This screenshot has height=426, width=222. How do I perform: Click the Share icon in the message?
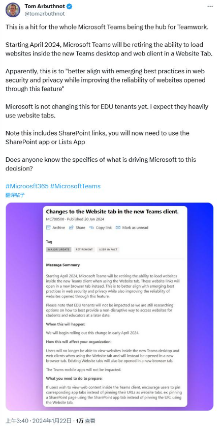71,228
